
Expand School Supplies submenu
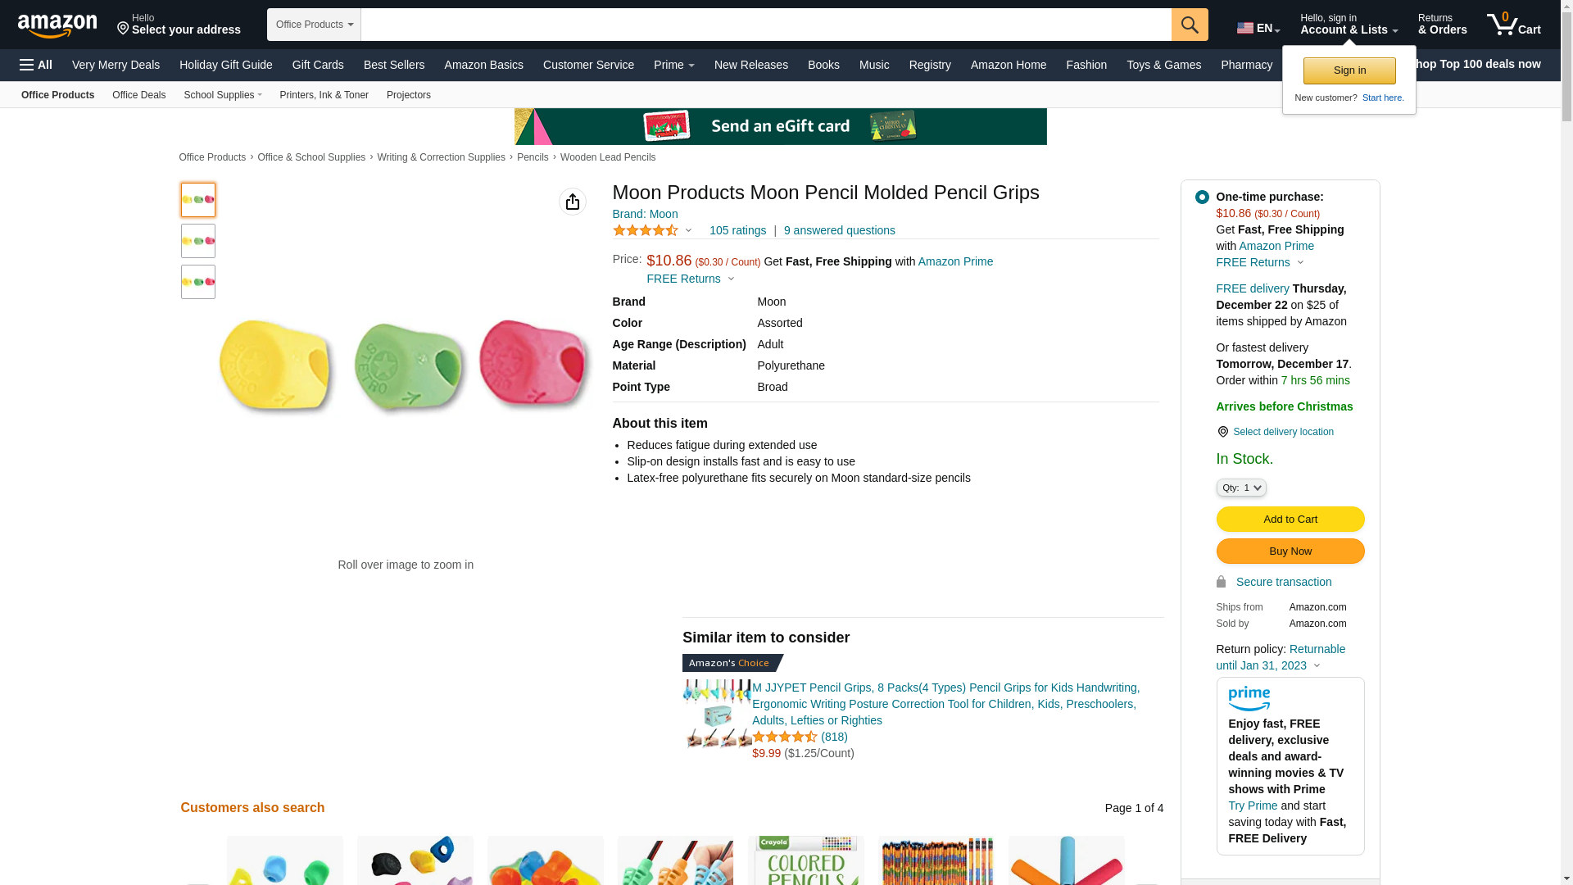pos(223,95)
